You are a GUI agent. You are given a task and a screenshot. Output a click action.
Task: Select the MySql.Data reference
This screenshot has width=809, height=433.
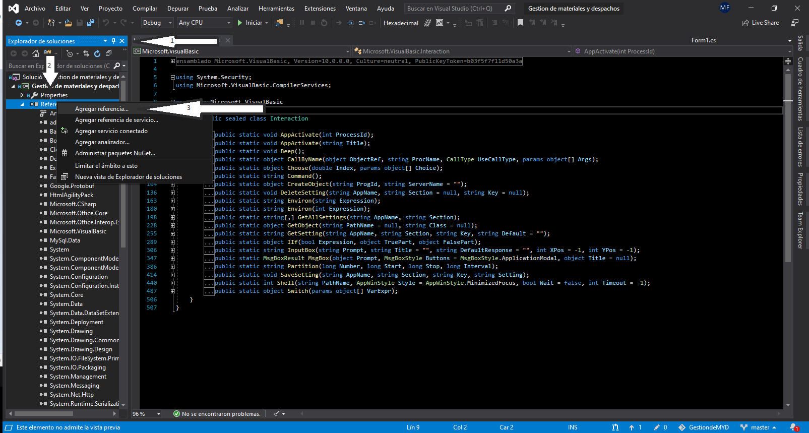65,240
